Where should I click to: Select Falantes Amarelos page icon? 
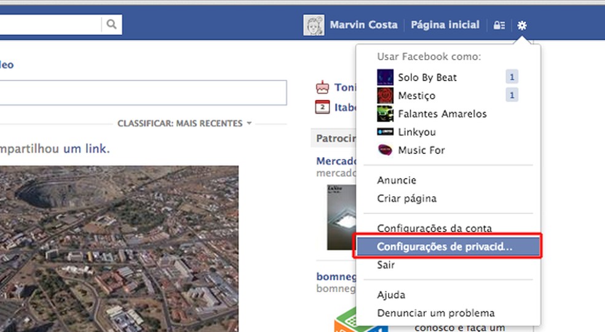pos(385,114)
